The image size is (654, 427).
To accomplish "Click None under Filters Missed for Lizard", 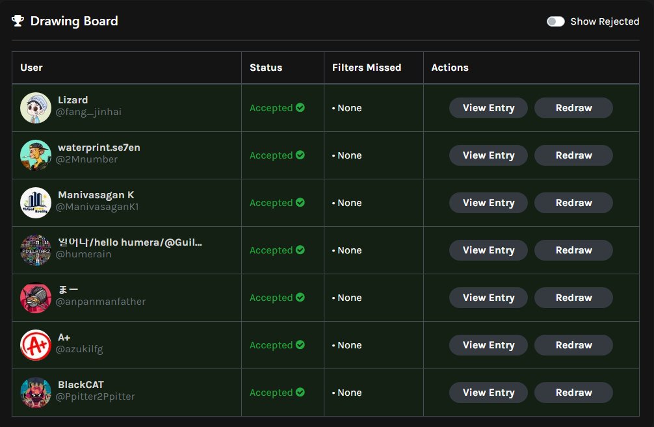I will [350, 108].
